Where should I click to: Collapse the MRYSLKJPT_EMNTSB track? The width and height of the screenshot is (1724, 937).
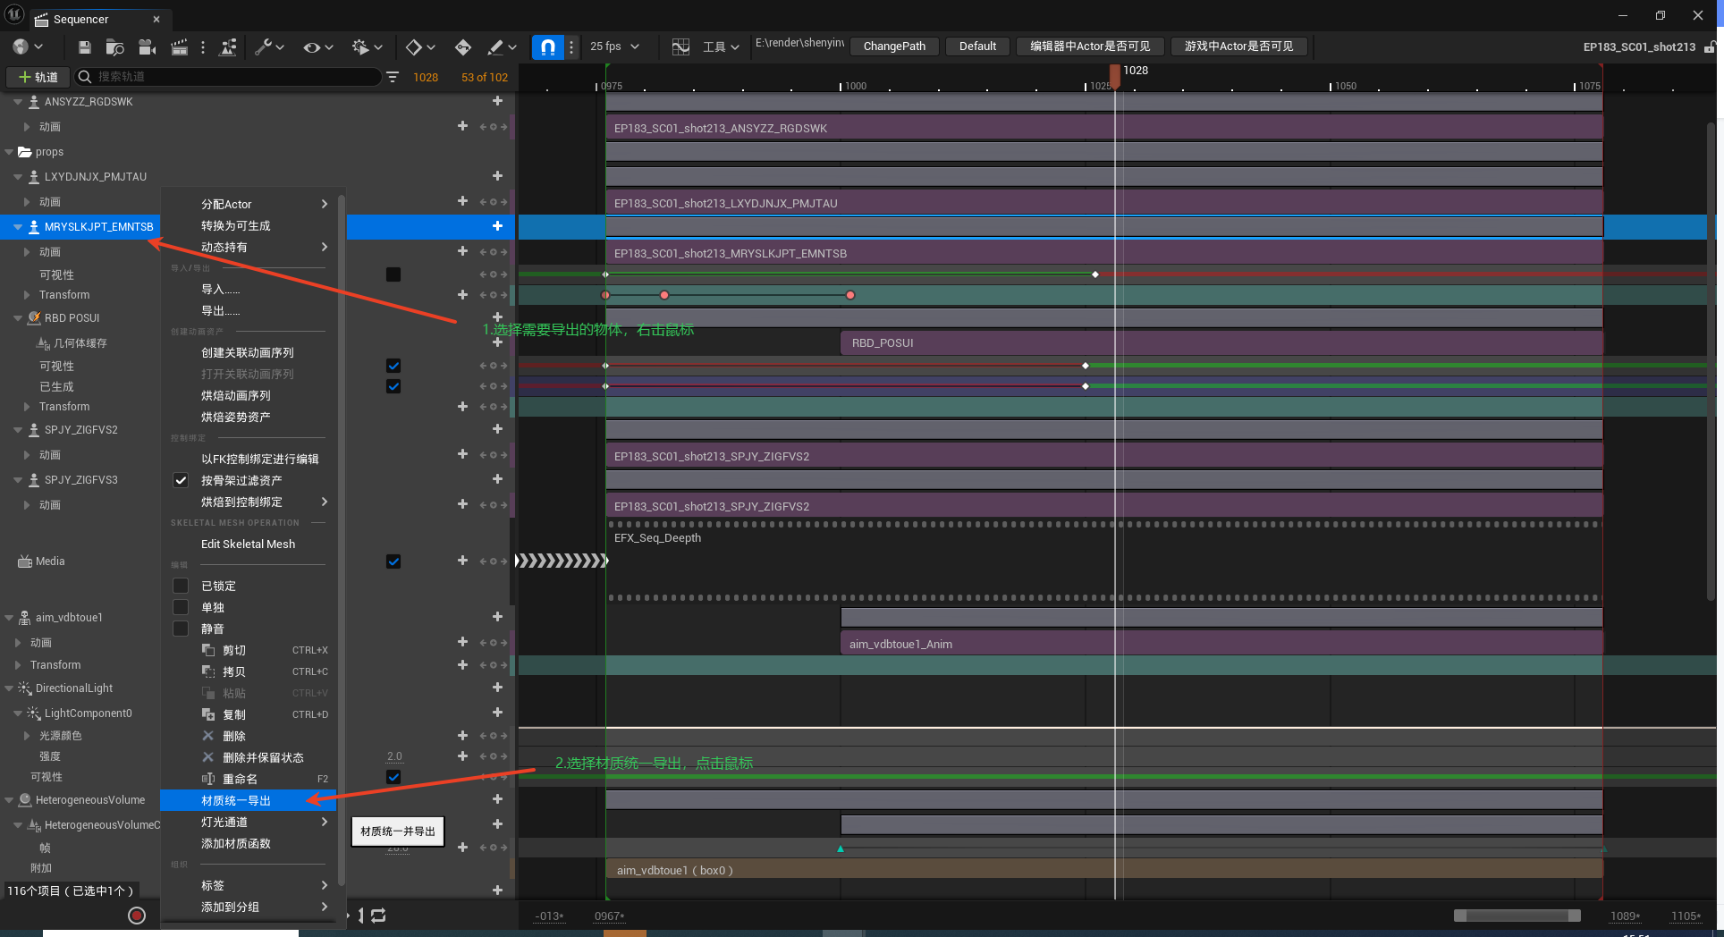(x=18, y=227)
